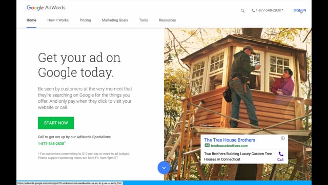Go to the Pricing tab

pos(85,20)
